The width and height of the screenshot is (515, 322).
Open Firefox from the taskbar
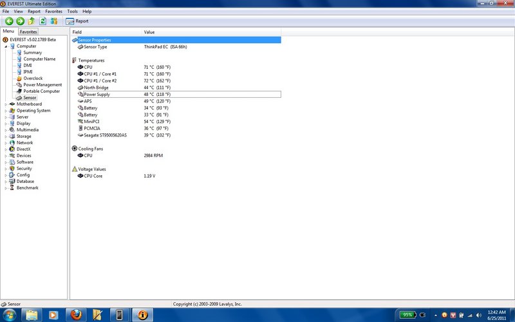tap(76, 315)
